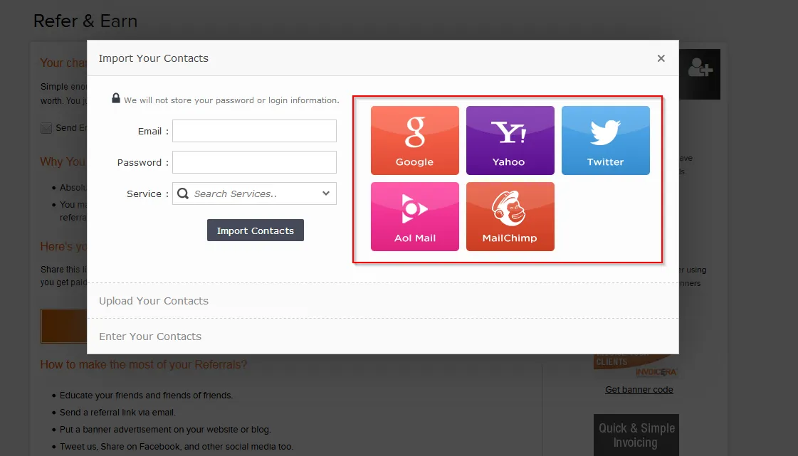Screen dimensions: 798x456
Task: Choose the MailChimp import tile
Action: pos(510,216)
